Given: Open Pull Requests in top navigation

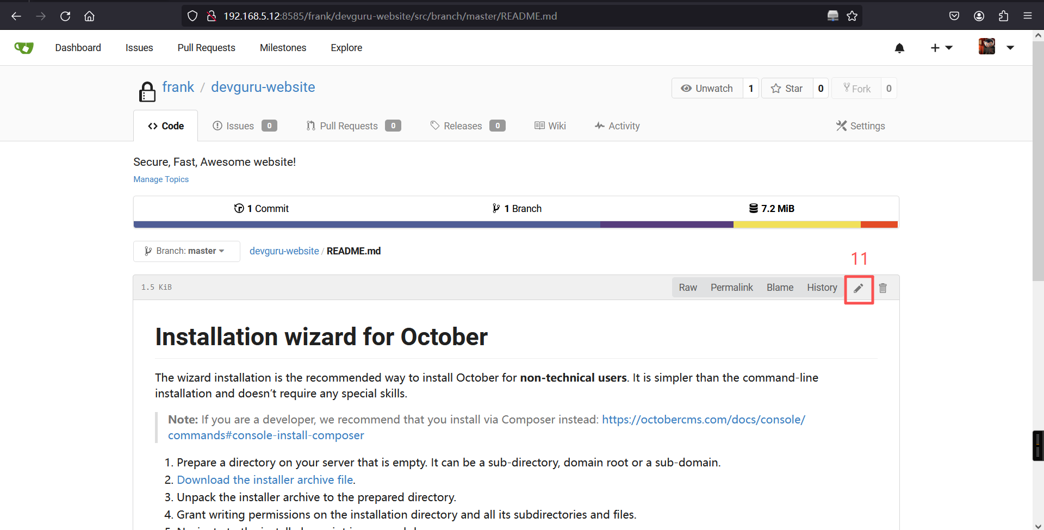Looking at the screenshot, I should click(x=207, y=48).
